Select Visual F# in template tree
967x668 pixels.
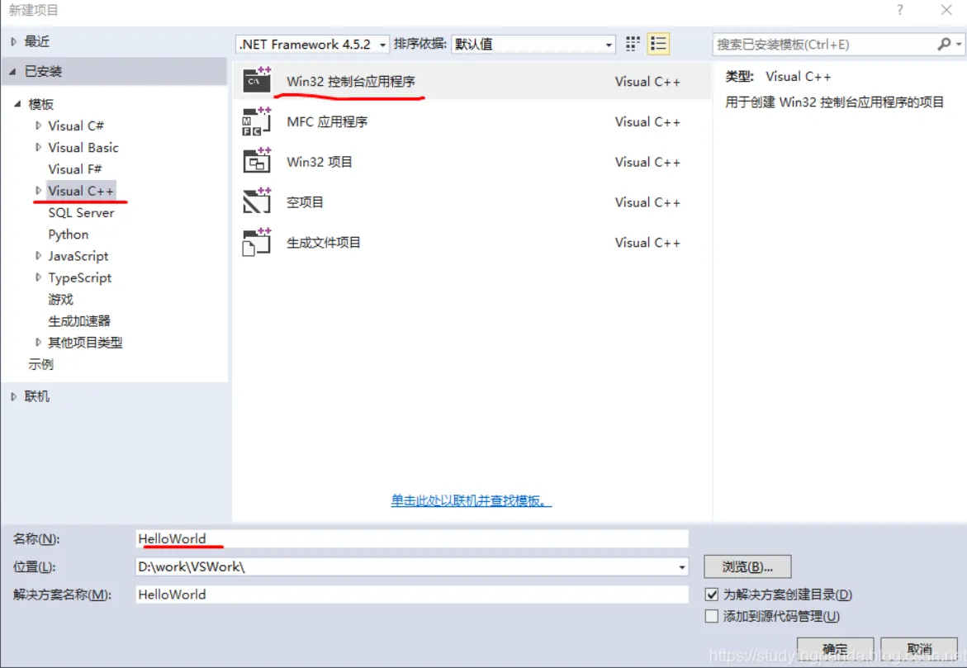[x=74, y=169]
